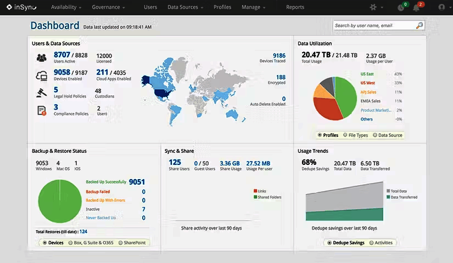Click the legal hold gavel icon
This screenshot has height=263, width=453.
click(x=42, y=93)
